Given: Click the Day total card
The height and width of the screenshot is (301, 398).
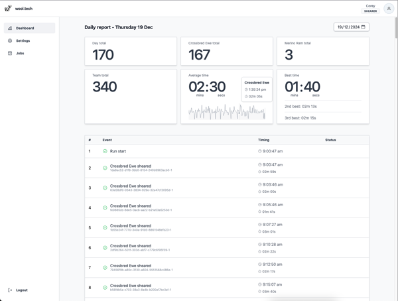Looking at the screenshot, I should click(x=131, y=51).
